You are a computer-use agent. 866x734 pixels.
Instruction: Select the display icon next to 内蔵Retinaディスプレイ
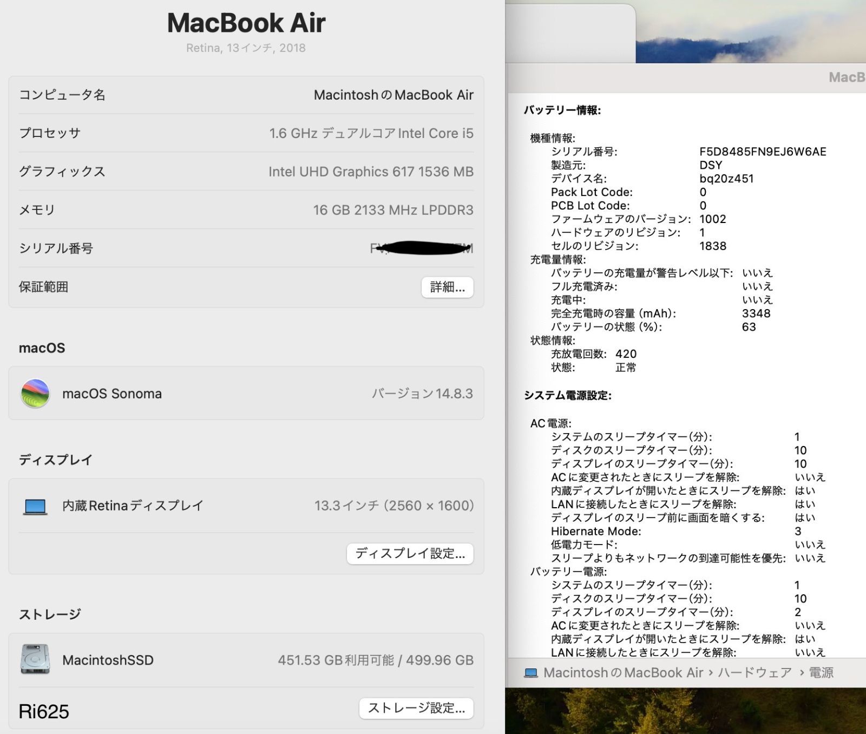coord(34,505)
